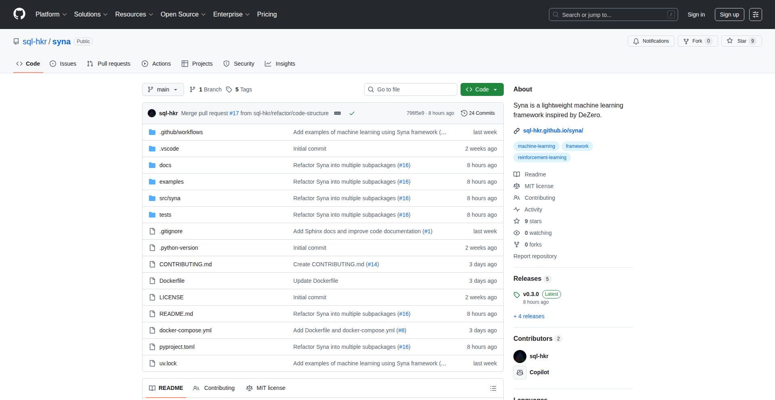This screenshot has height=400, width=775.
Task: Click the Copilot contributor avatar
Action: (x=520, y=373)
